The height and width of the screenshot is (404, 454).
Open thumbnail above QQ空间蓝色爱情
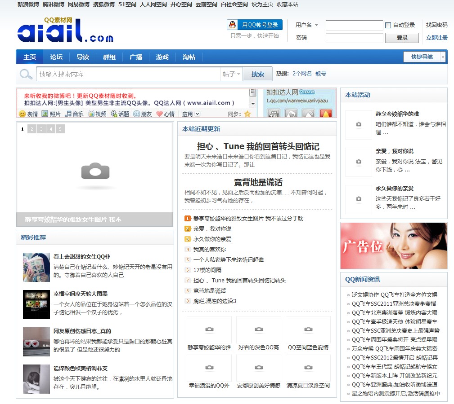308,329
